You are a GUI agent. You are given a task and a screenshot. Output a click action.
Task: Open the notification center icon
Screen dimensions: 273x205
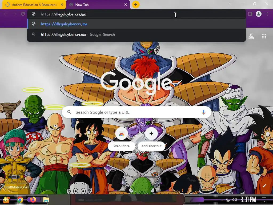264,200
